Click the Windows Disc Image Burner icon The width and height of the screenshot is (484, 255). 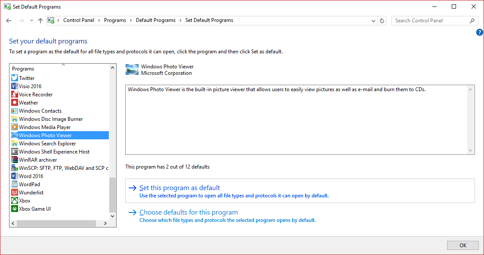coord(15,119)
